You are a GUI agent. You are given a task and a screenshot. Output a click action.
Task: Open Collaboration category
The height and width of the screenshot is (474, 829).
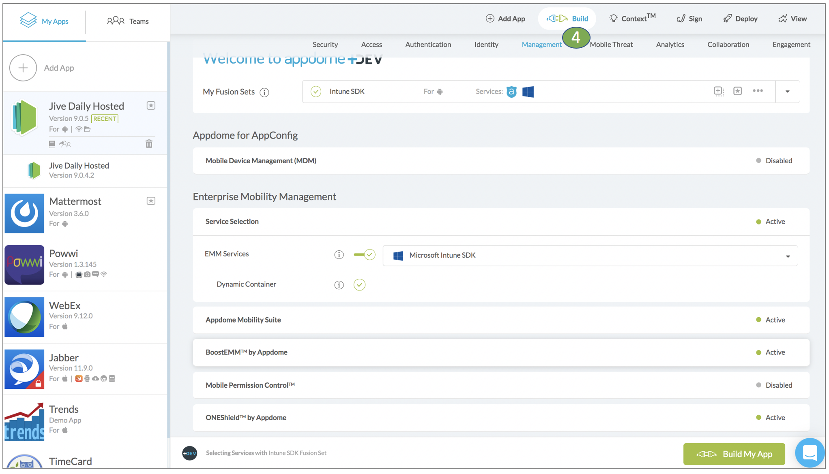tap(728, 45)
